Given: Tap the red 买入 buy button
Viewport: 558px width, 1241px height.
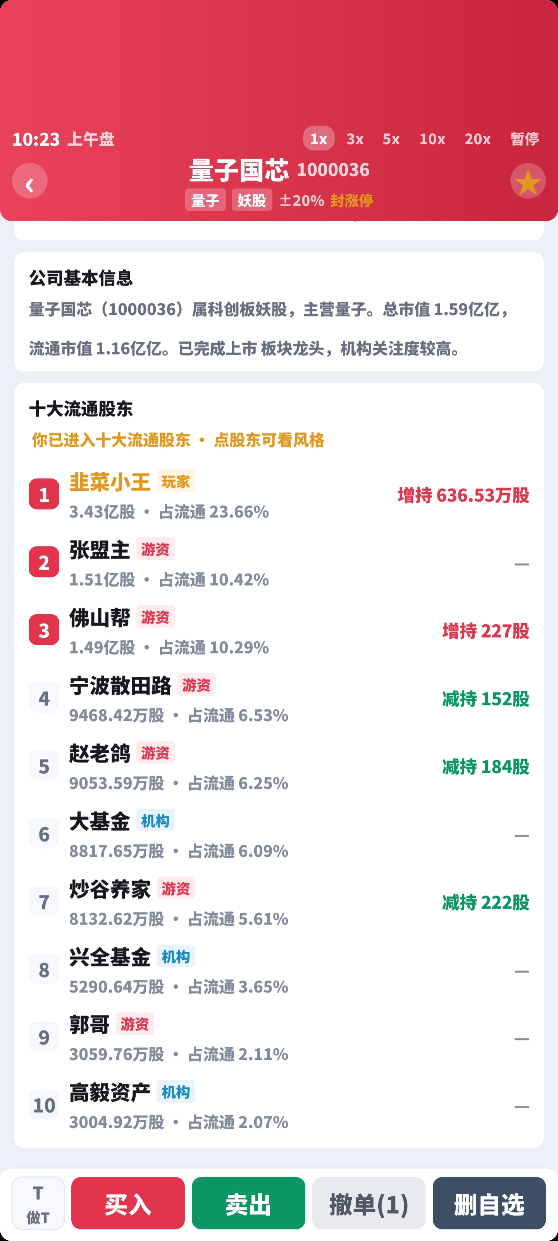Looking at the screenshot, I should tap(128, 1203).
